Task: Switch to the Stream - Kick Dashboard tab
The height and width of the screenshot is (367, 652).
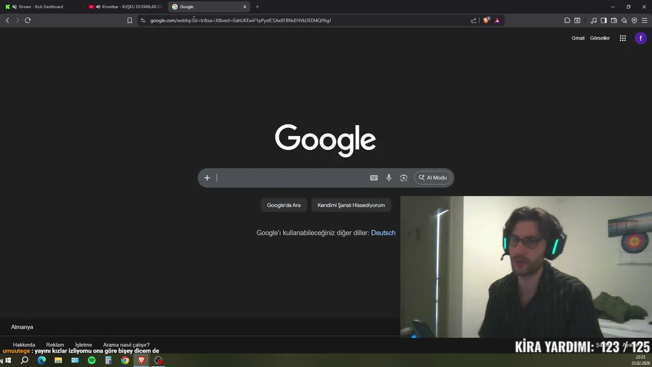Action: coord(41,7)
